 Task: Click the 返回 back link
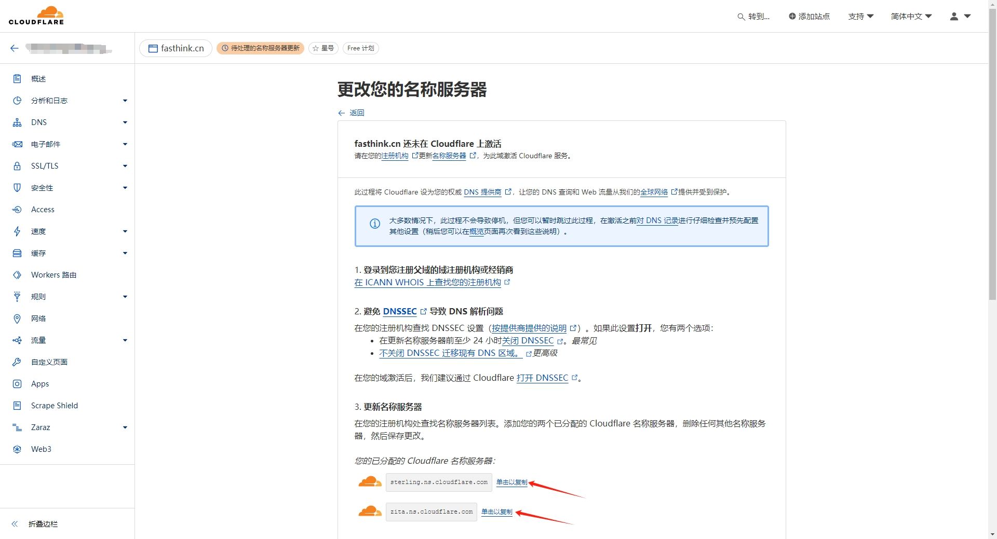coord(351,113)
